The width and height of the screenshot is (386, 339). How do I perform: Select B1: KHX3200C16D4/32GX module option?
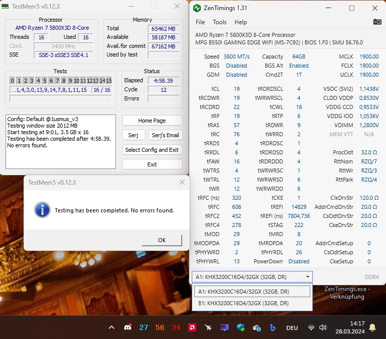(x=252, y=303)
